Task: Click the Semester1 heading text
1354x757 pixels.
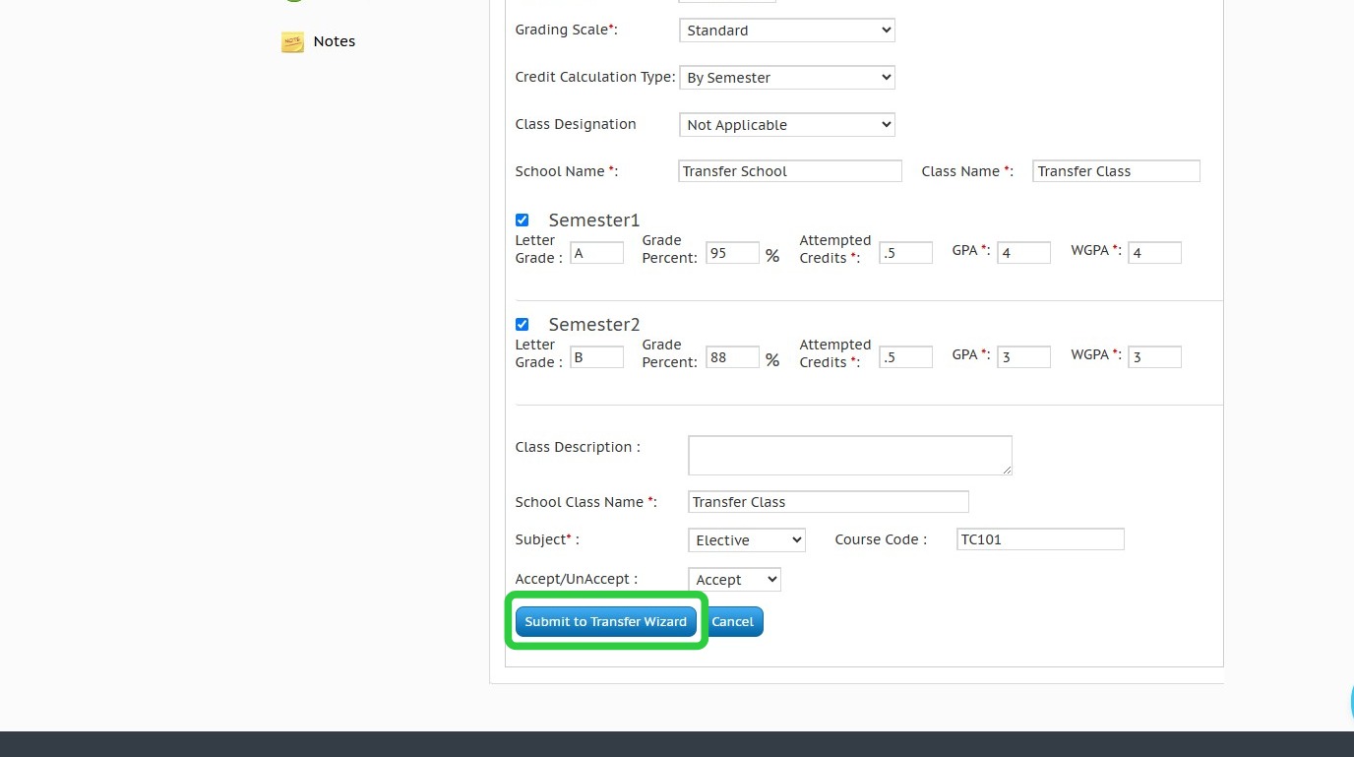Action: point(594,220)
